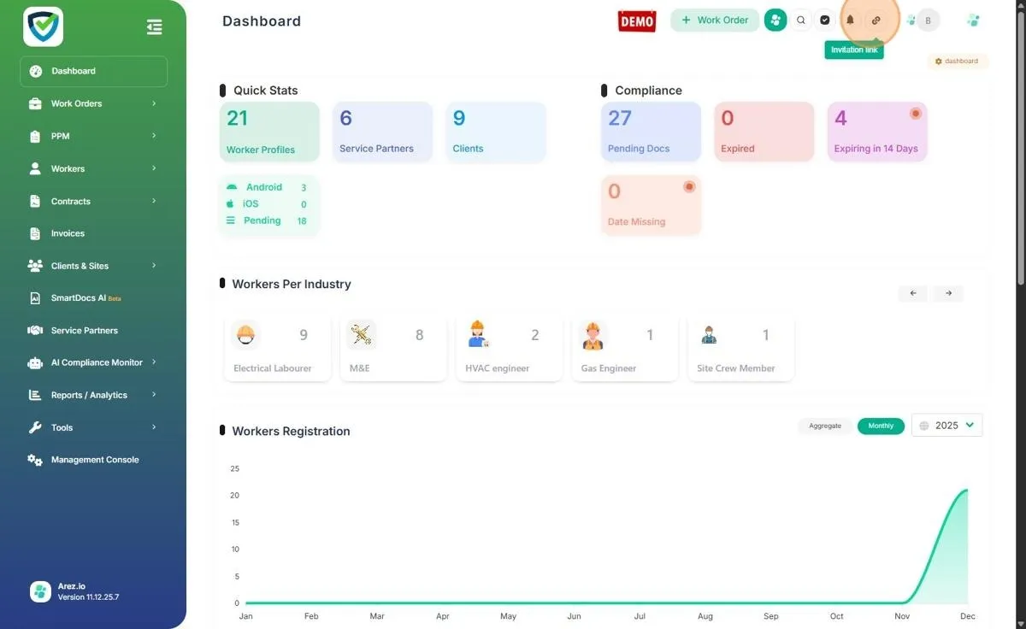Screen dimensions: 1026x629
Task: Click the Invitation link icon
Action: (876, 20)
